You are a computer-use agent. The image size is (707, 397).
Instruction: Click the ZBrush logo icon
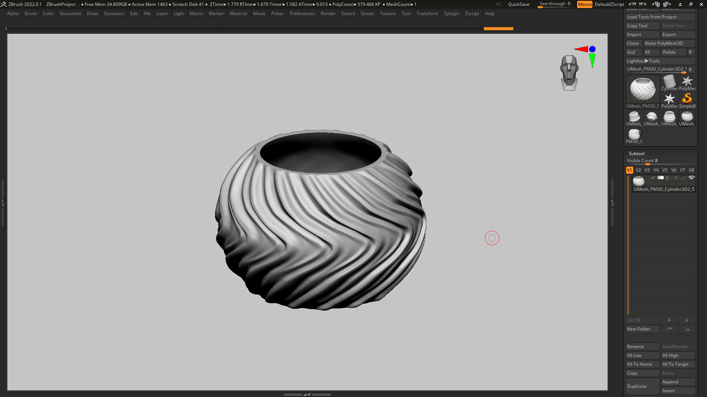coord(4,4)
